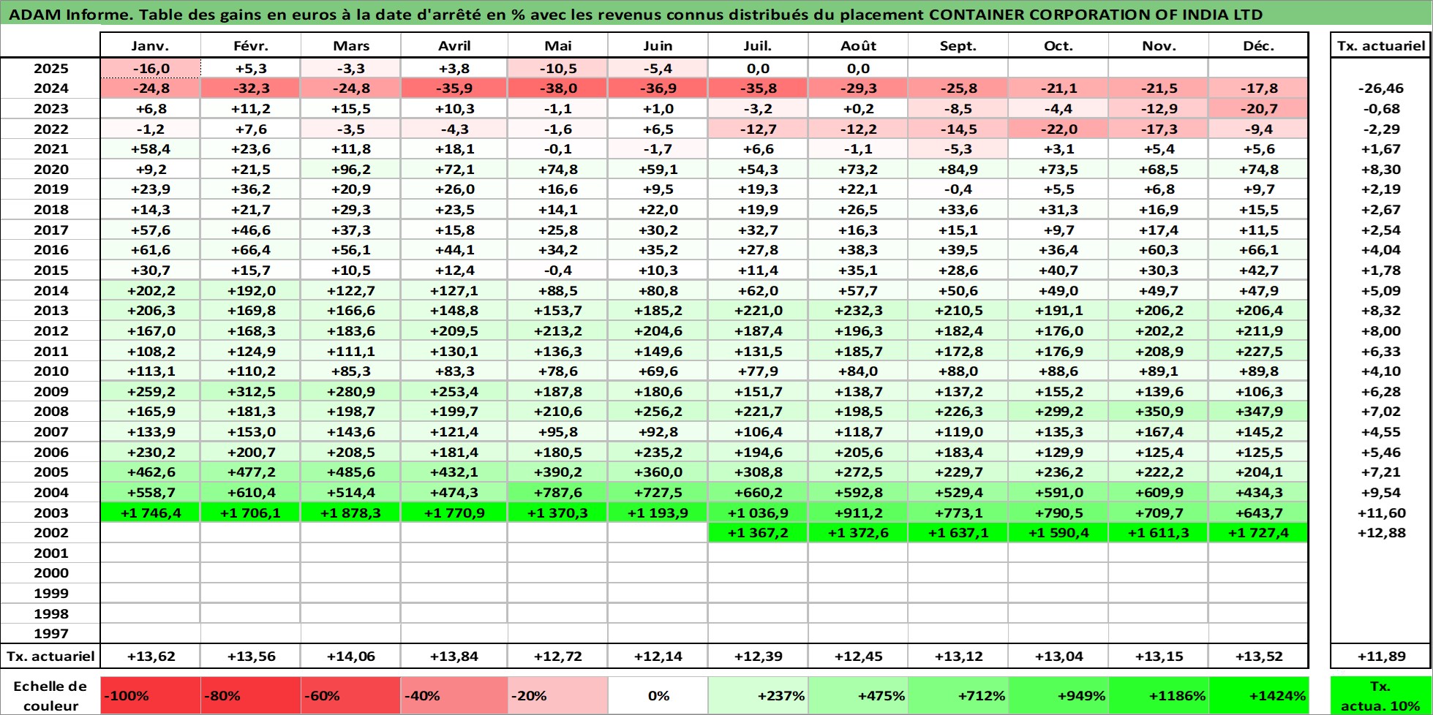Screen dimensions: 1433x715
Task: Click the Tx. actua. 10% green legend box
Action: pos(1381,696)
